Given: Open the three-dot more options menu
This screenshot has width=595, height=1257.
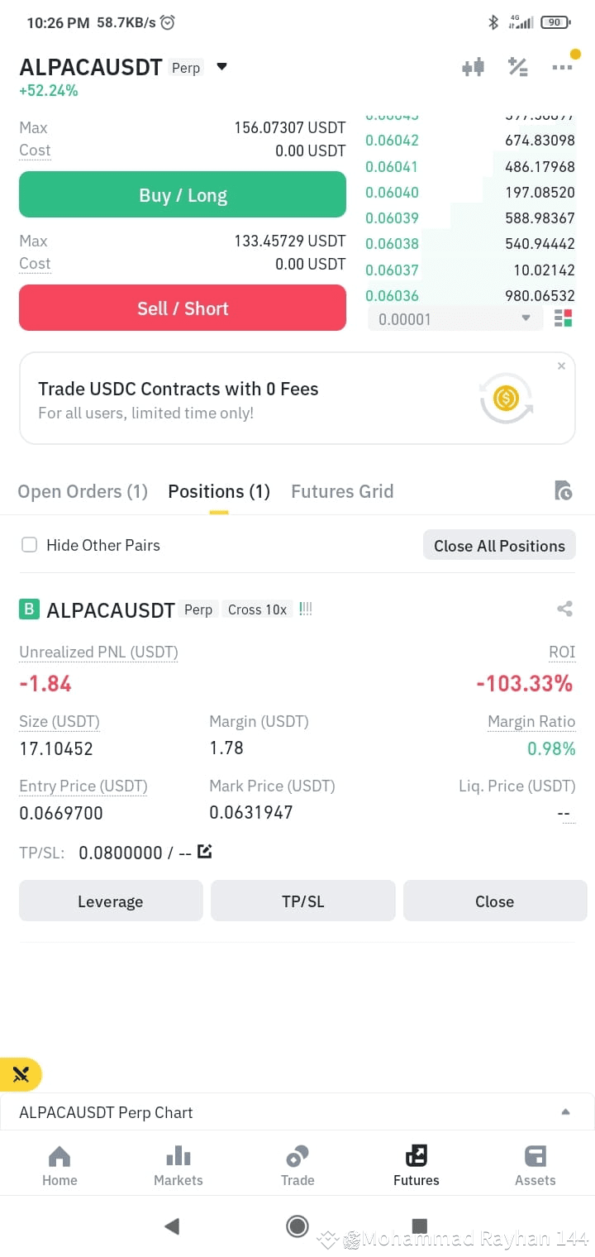Looking at the screenshot, I should pyautogui.click(x=562, y=68).
